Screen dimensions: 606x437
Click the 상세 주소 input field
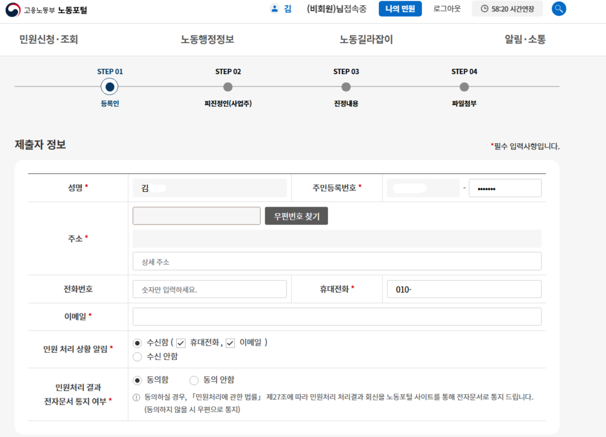click(337, 261)
